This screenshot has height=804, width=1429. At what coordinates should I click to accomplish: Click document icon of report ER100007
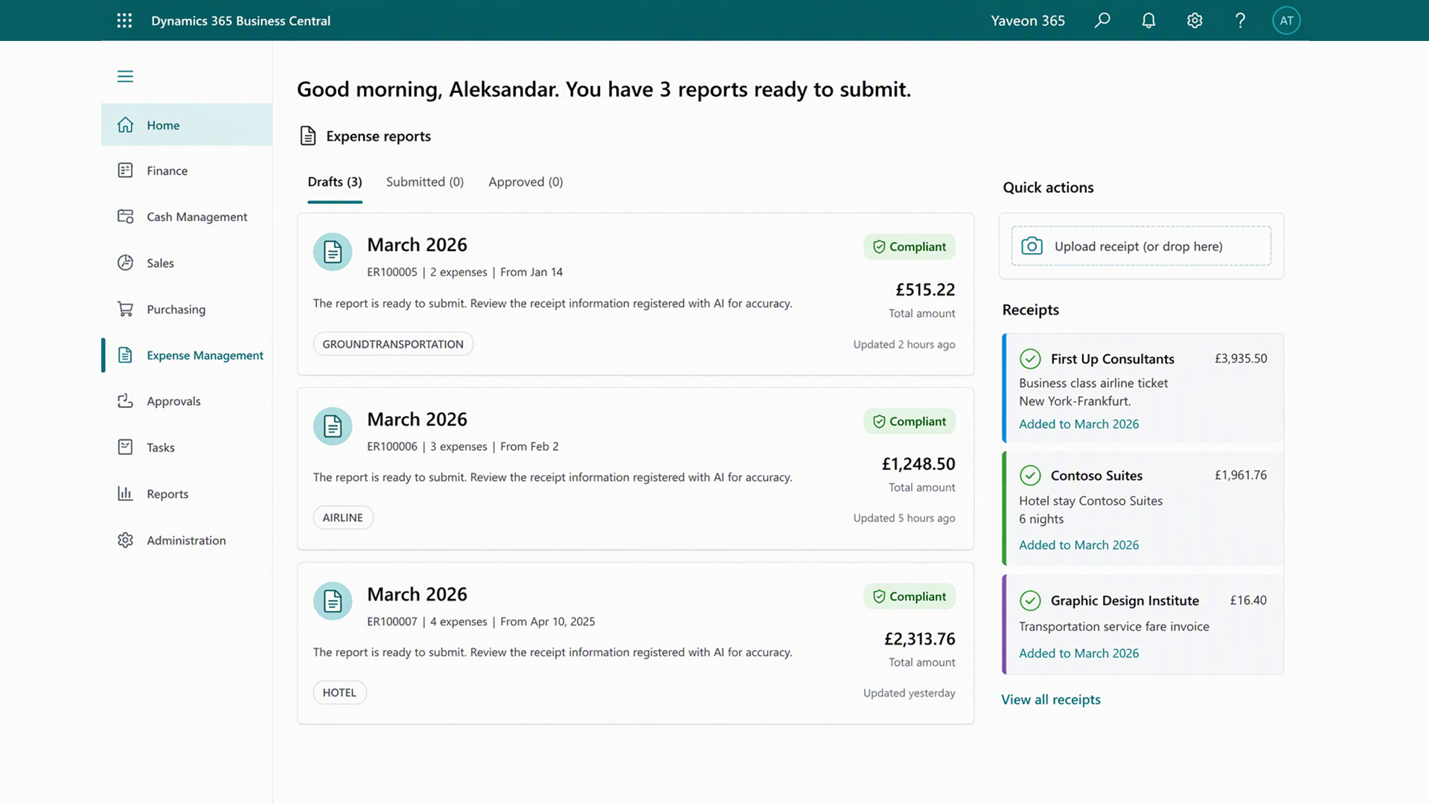(x=333, y=601)
